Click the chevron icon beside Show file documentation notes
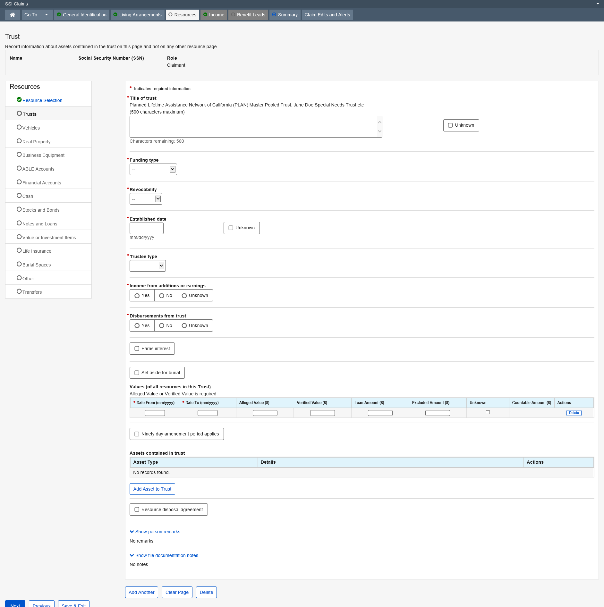Screen dimensions: 604x607 tap(132, 555)
